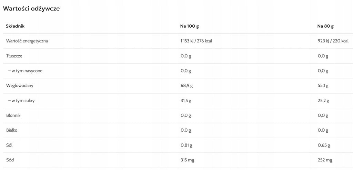Click the 'Na 100 g' column header

[190, 26]
